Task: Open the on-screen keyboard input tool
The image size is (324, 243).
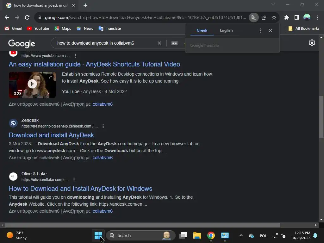Action: tap(174, 43)
